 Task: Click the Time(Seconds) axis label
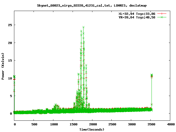point(92,130)
